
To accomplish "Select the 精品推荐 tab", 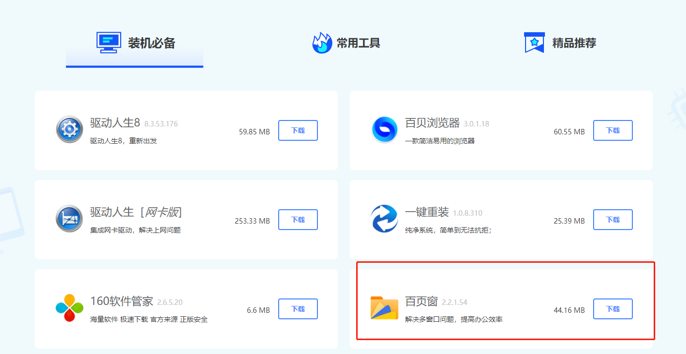I will coord(560,43).
